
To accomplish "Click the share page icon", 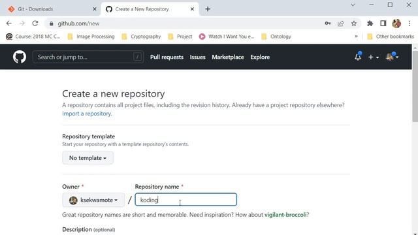I will (341, 23).
